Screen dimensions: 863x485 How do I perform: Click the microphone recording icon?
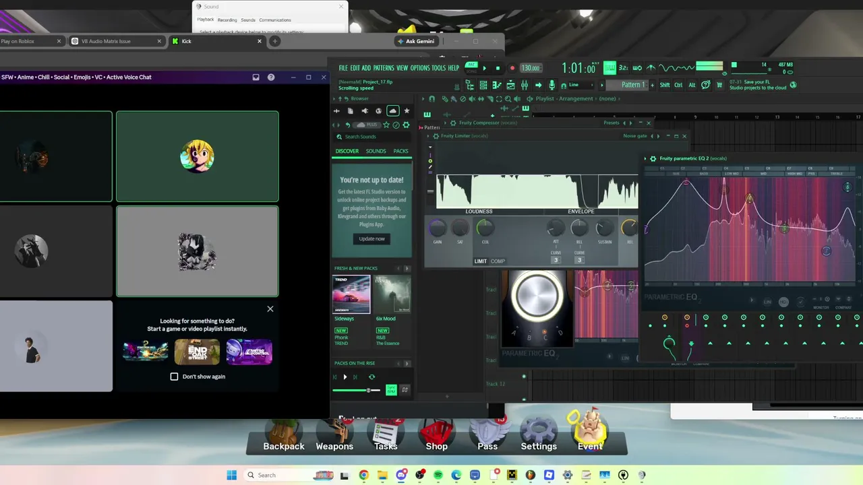point(552,85)
